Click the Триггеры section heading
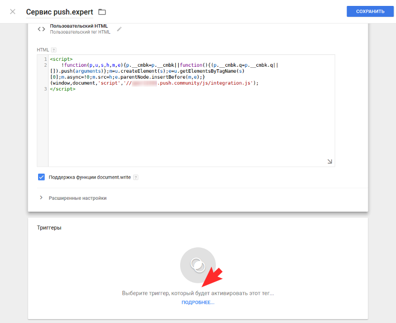Screen dimensions: 396x323 (49, 228)
